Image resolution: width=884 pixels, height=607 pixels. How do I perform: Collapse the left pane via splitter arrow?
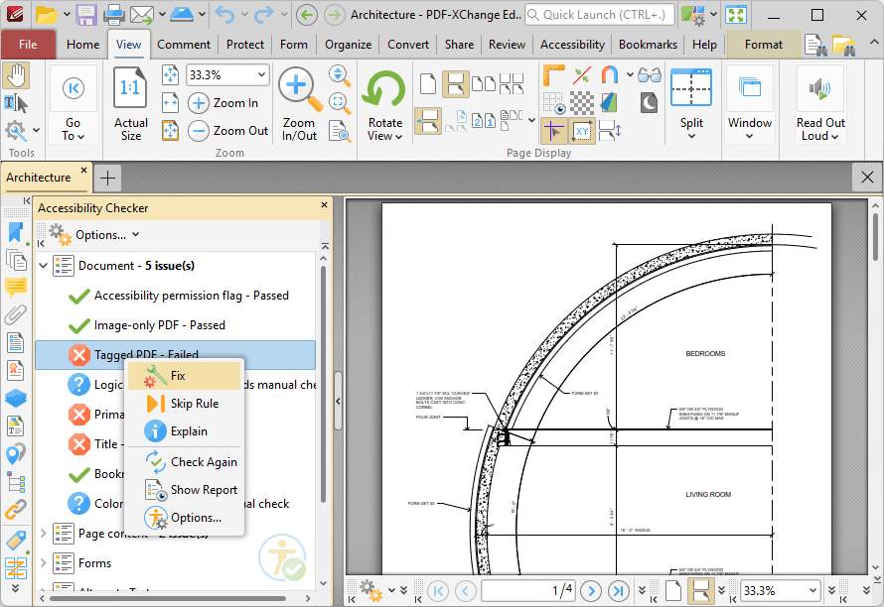339,401
